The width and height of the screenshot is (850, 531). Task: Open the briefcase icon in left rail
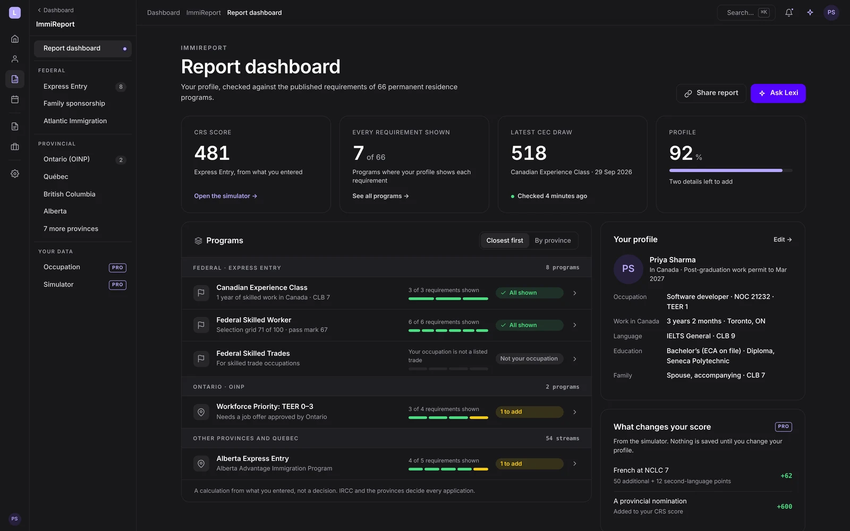15,147
